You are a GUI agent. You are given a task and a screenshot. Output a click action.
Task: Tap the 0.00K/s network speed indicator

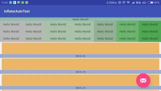click(x=112, y=3)
